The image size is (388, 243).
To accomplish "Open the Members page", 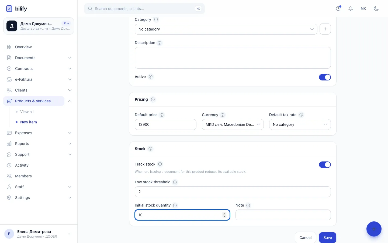I will (x=39, y=176).
